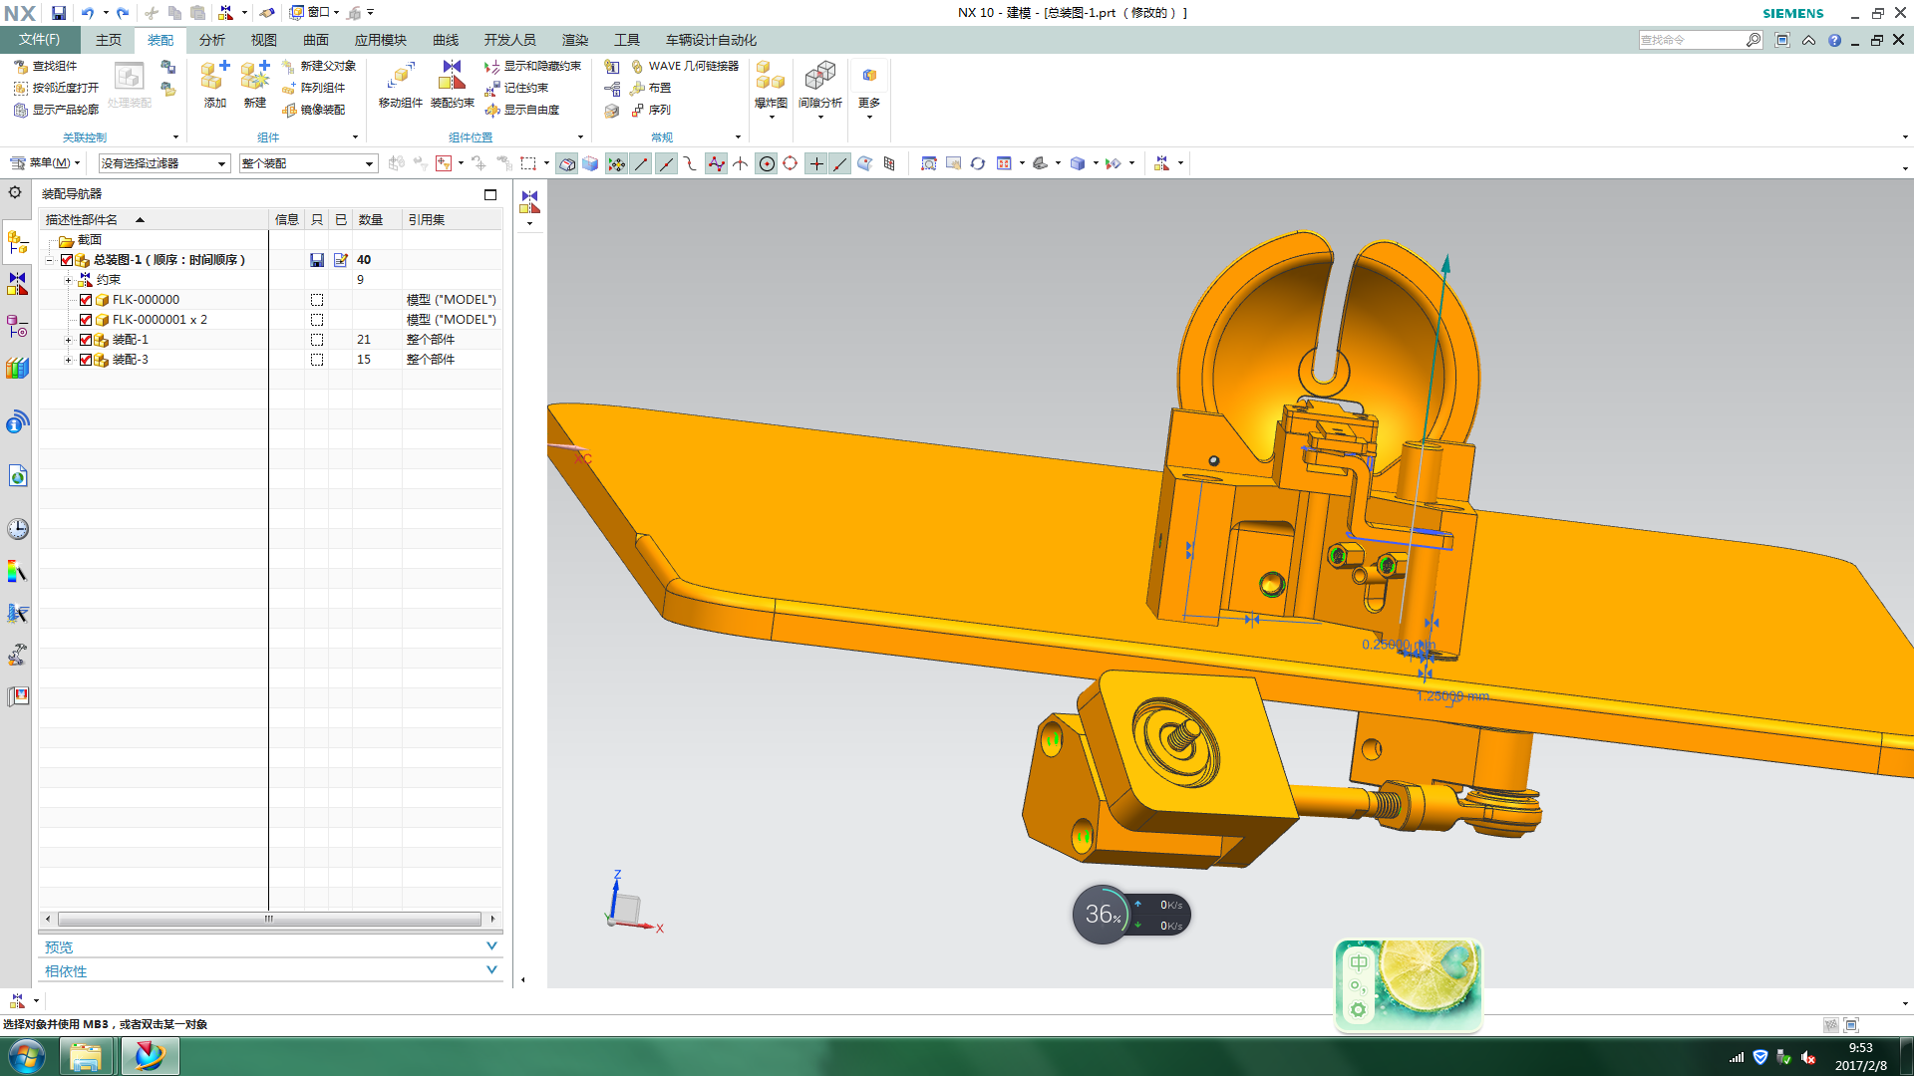The image size is (1914, 1076).
Task: Click in the command finder search field
Action: coord(1692,40)
